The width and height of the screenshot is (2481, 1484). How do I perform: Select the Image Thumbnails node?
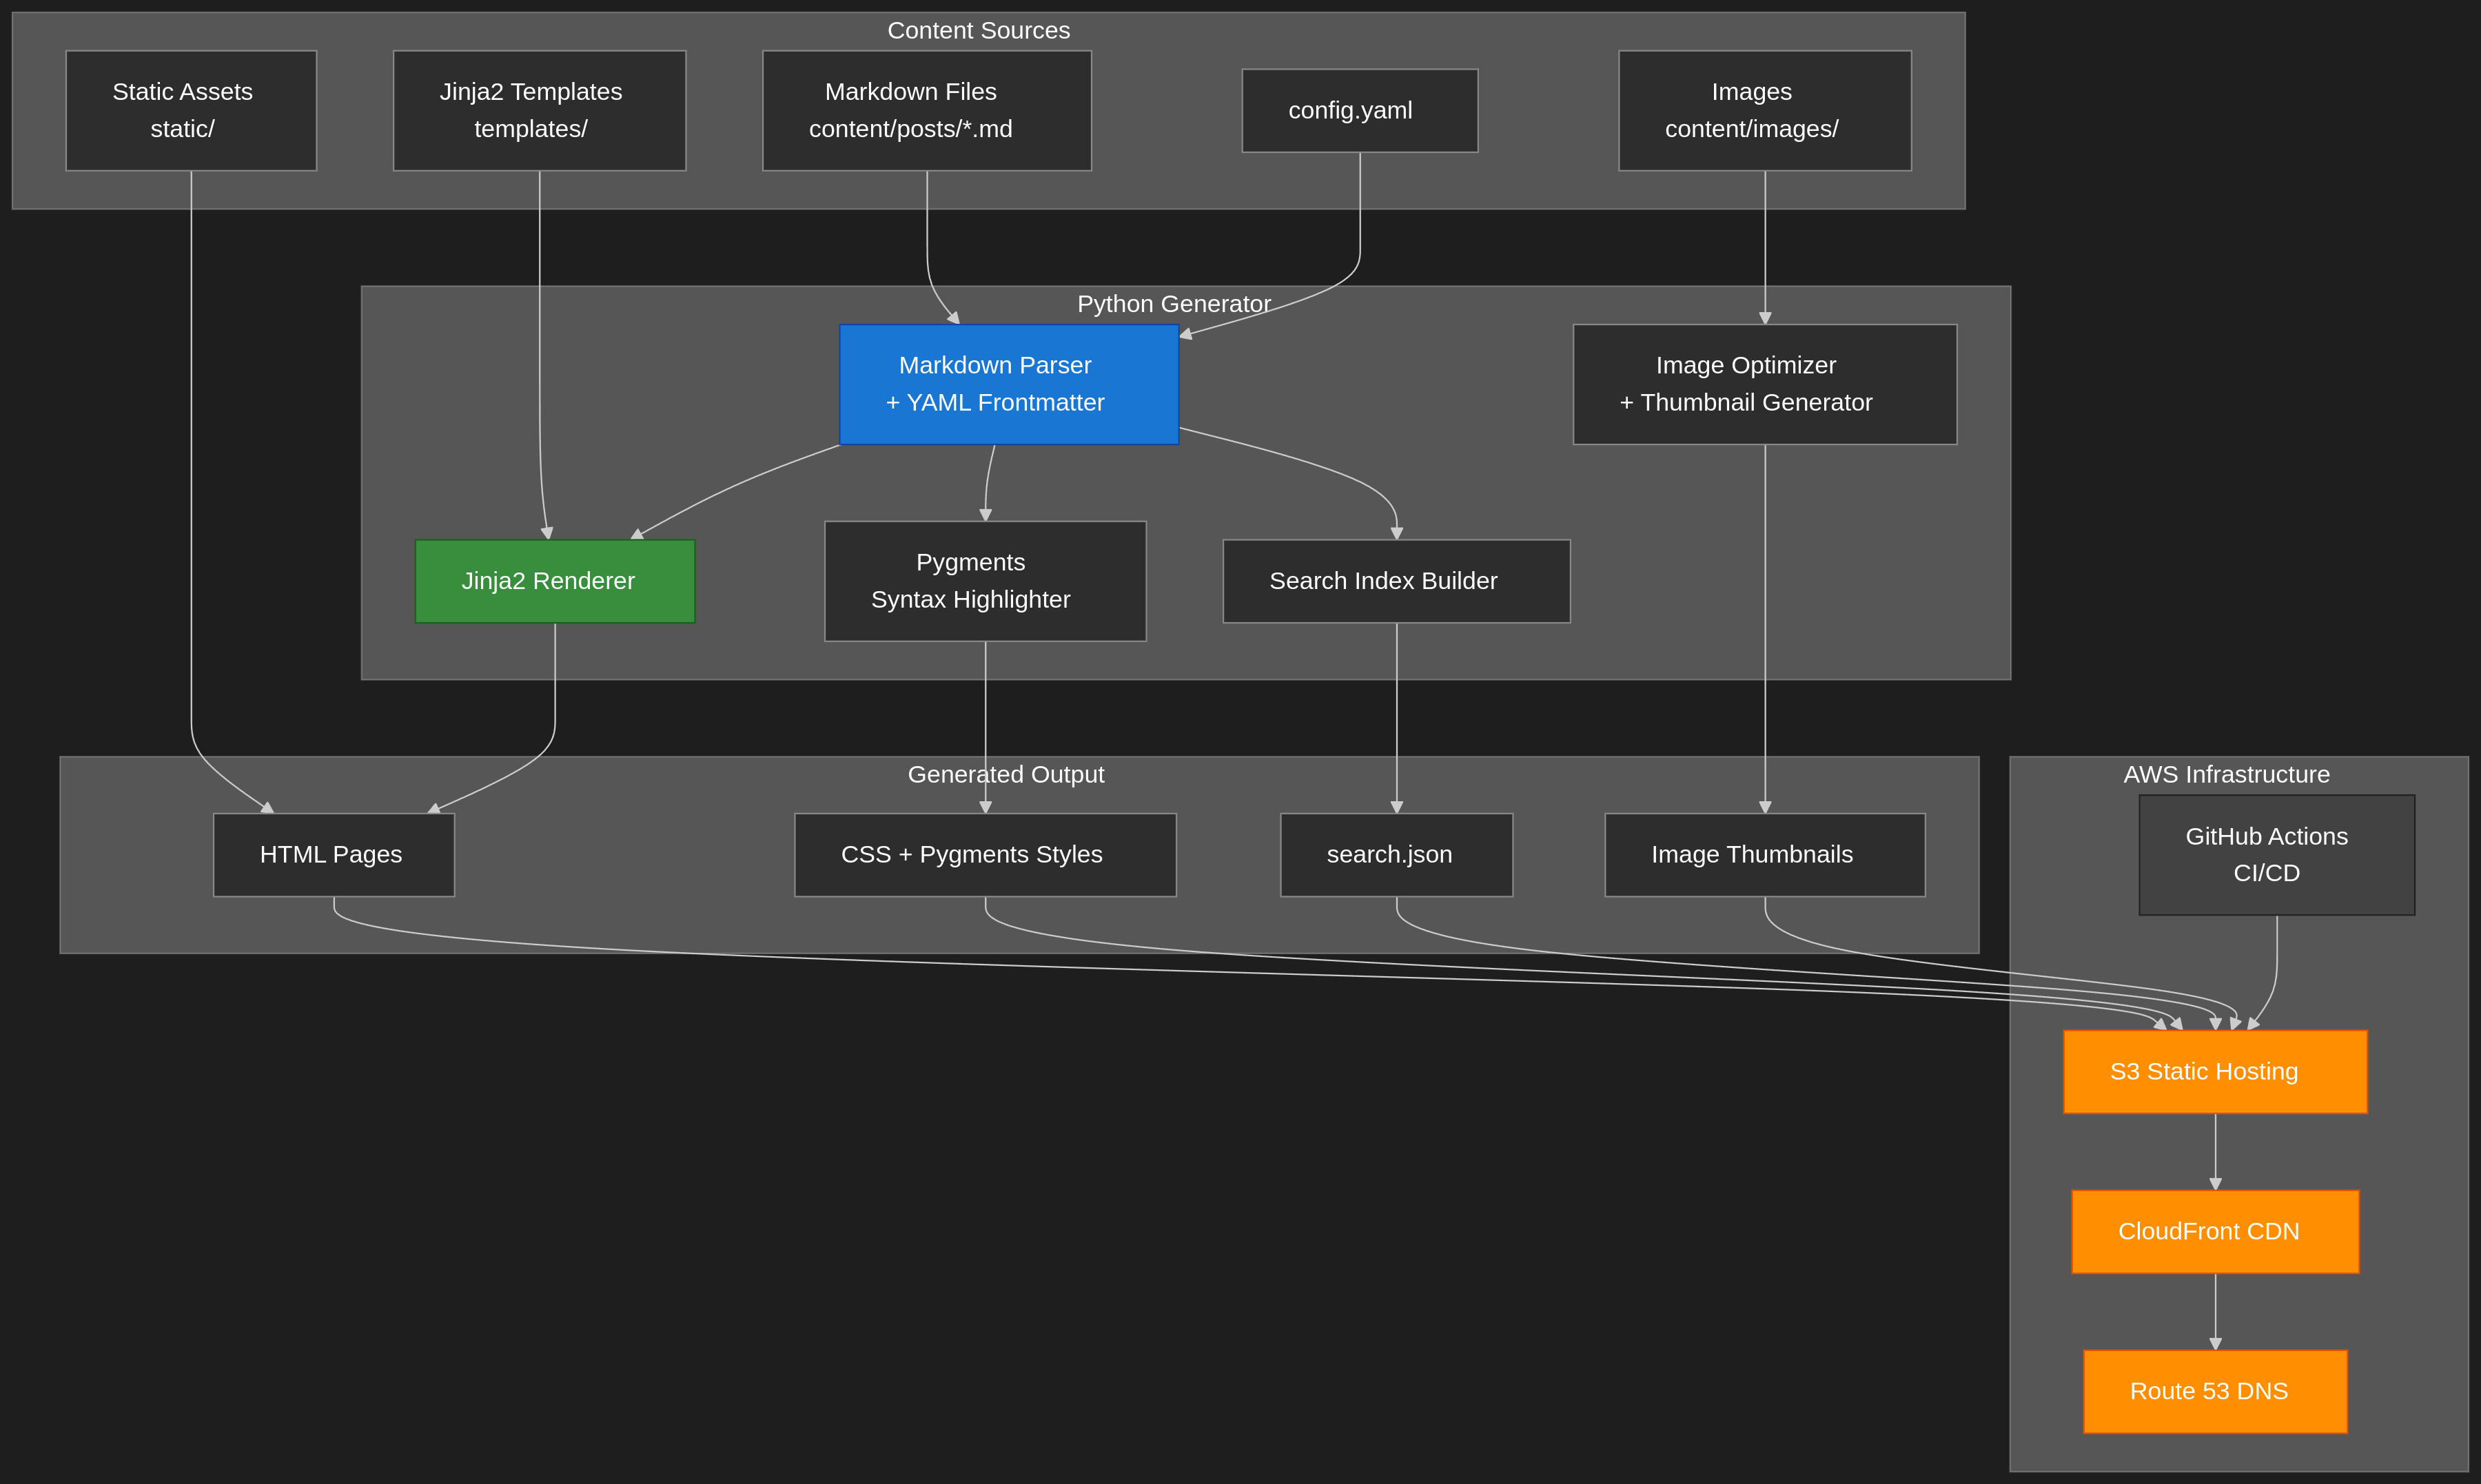point(1764,854)
